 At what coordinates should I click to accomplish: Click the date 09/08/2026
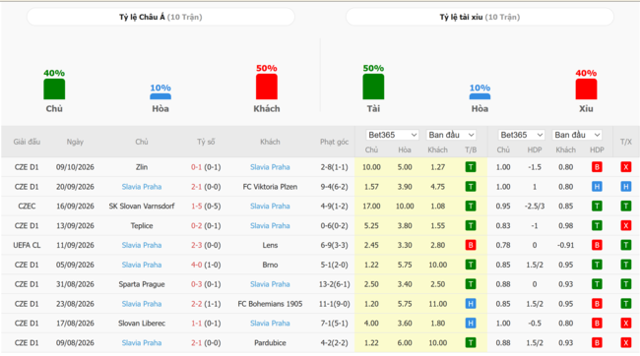(75, 342)
